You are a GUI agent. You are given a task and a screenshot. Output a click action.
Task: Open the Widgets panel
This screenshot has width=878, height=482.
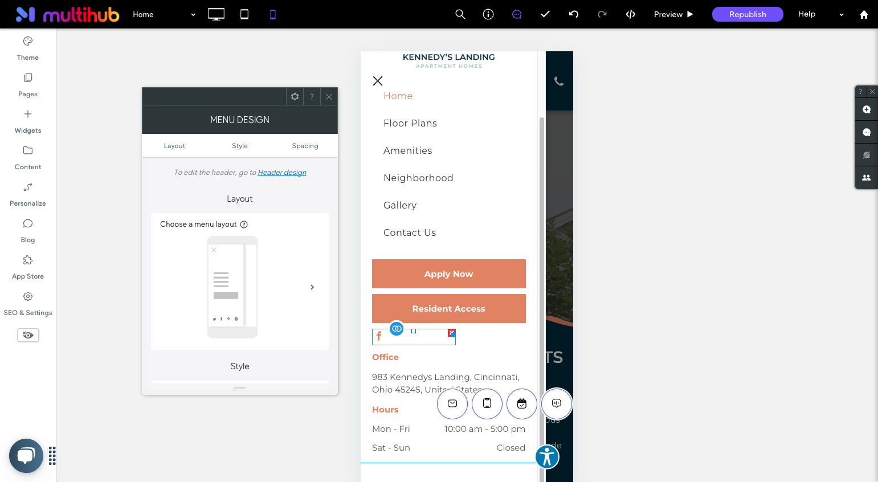pos(28,121)
